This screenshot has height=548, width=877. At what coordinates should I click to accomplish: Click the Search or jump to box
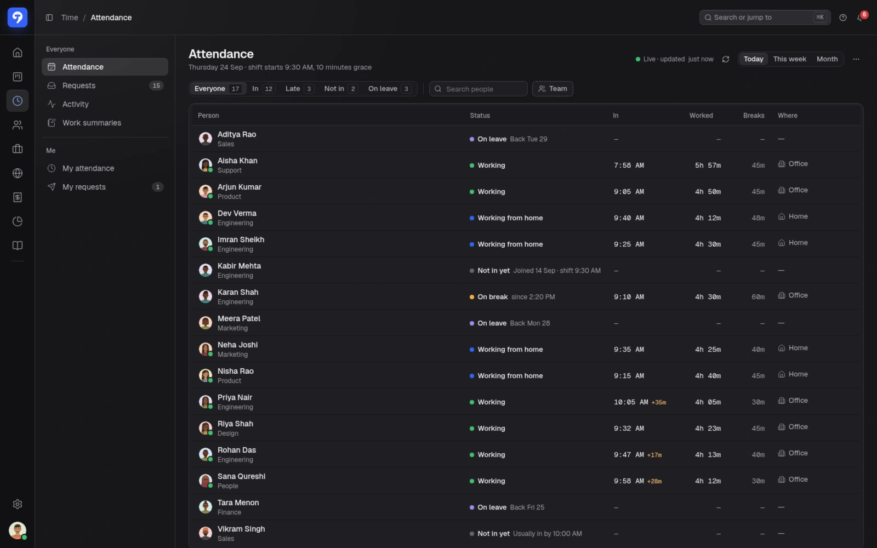[765, 18]
